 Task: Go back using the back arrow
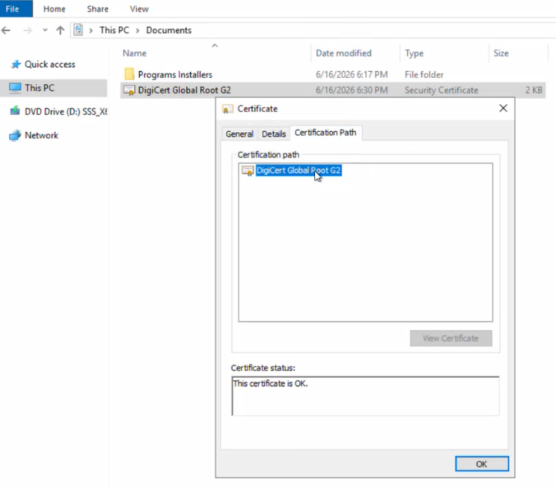6,30
